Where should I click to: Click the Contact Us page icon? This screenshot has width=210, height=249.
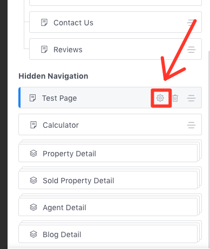pyautogui.click(x=44, y=23)
